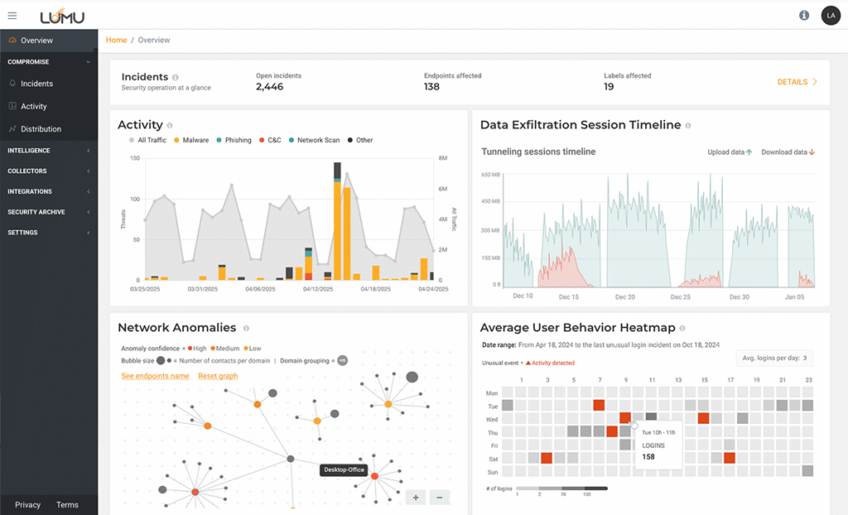Click the red Desktop-Office node bubble
The height and width of the screenshot is (515, 848).
point(374,476)
